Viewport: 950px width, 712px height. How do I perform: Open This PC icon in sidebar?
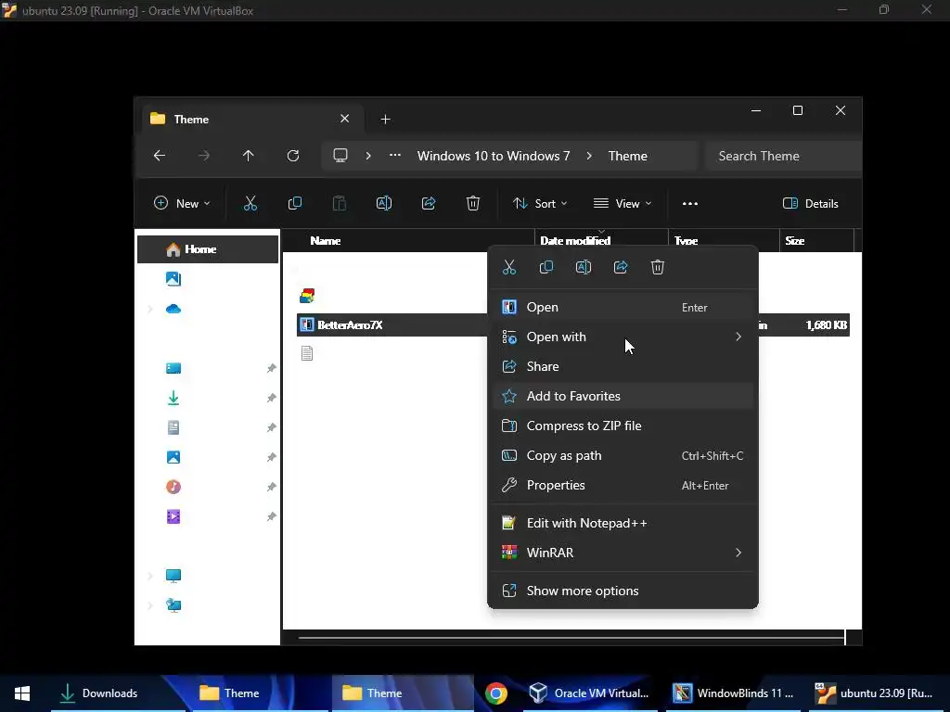[173, 576]
